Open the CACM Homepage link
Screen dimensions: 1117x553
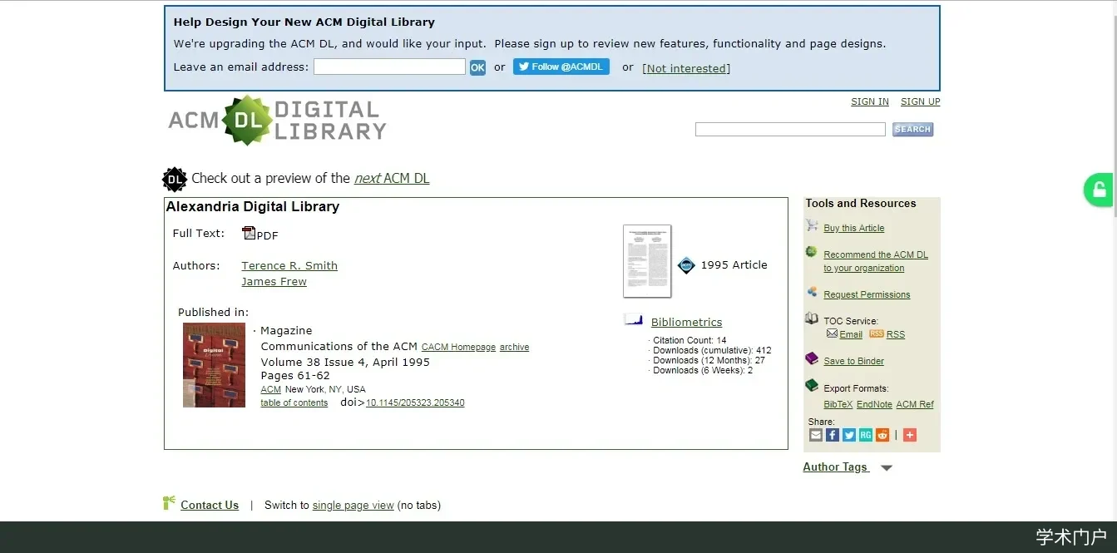(458, 347)
